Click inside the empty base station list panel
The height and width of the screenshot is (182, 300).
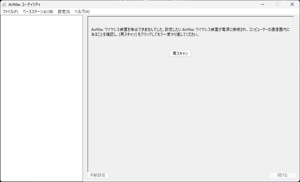tap(42, 97)
